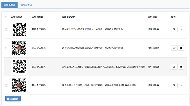190x106 pixels.
Task: Switch to the 二维码管理 tab
Action: tap(9, 5)
